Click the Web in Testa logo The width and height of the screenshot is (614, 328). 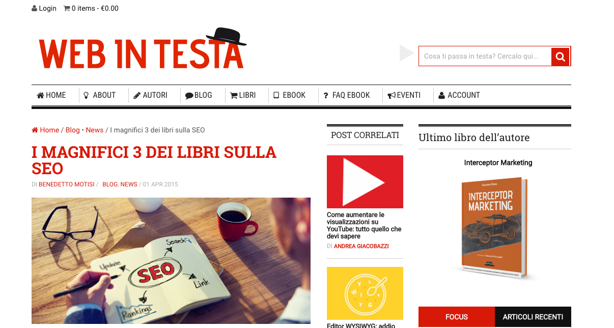(x=143, y=49)
